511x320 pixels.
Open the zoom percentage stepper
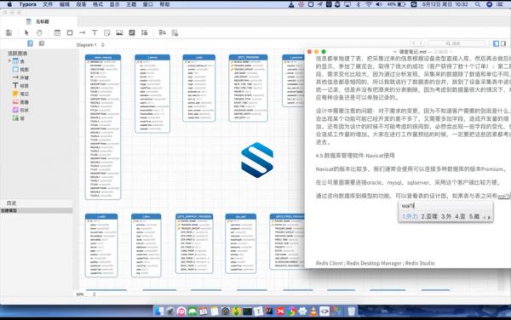point(95,294)
